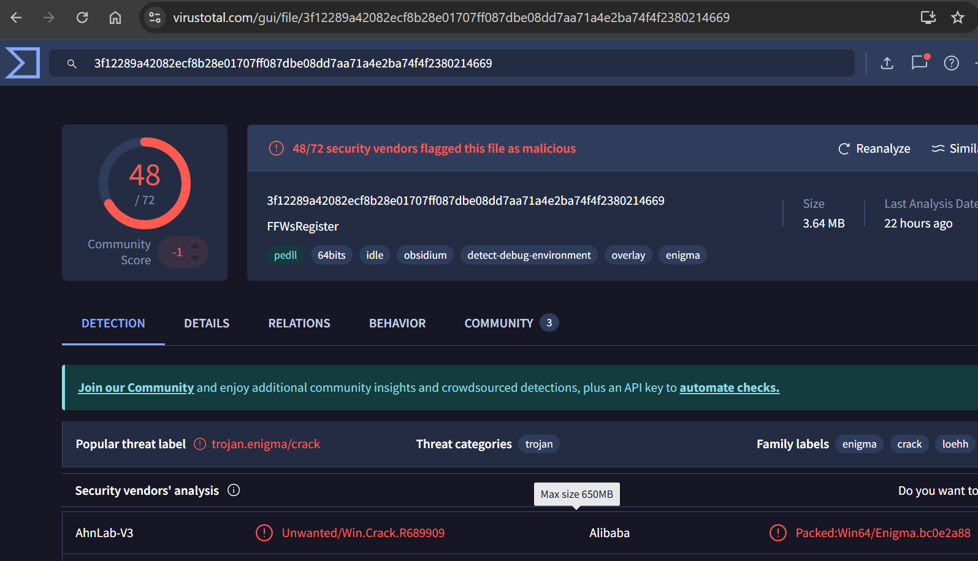Open the help question mark icon
The image size is (978, 561).
coord(952,63)
